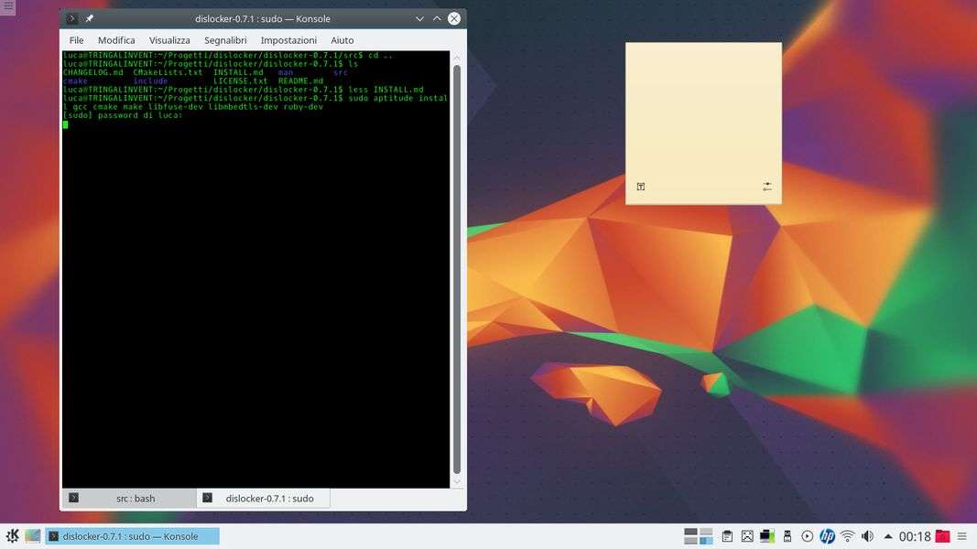Open the KDE application launcher
The height and width of the screenshot is (549, 977).
[13, 536]
